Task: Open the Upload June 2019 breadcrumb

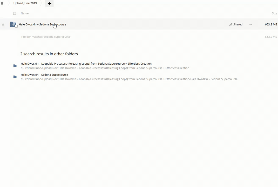Action: (25, 3)
